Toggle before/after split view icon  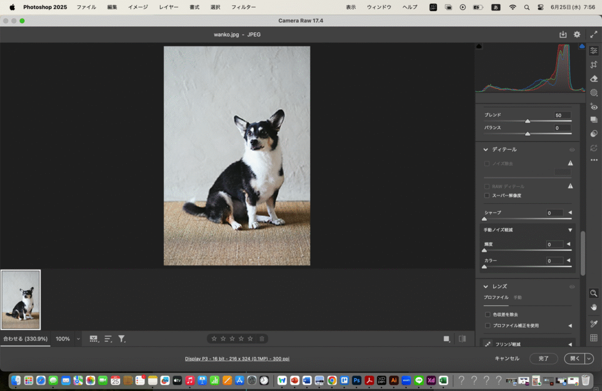(x=462, y=339)
